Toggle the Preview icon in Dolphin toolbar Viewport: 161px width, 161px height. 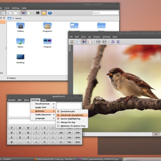(23, 13)
